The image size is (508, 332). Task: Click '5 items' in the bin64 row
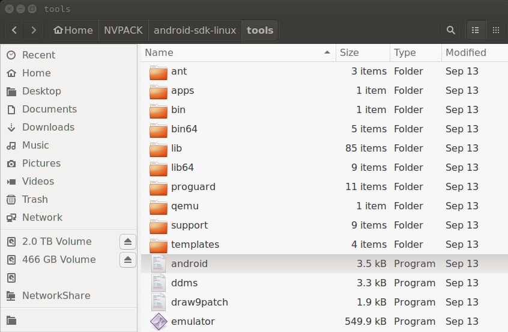point(369,129)
